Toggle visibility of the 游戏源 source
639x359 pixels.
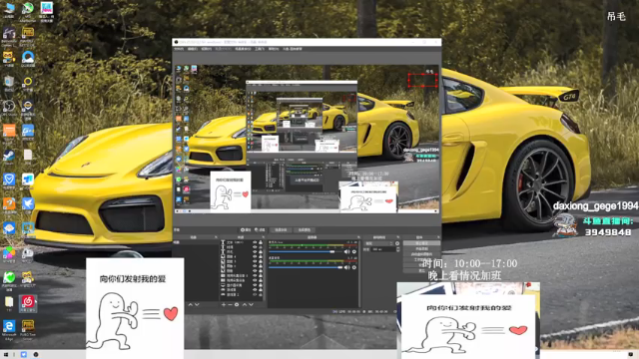[256, 290]
